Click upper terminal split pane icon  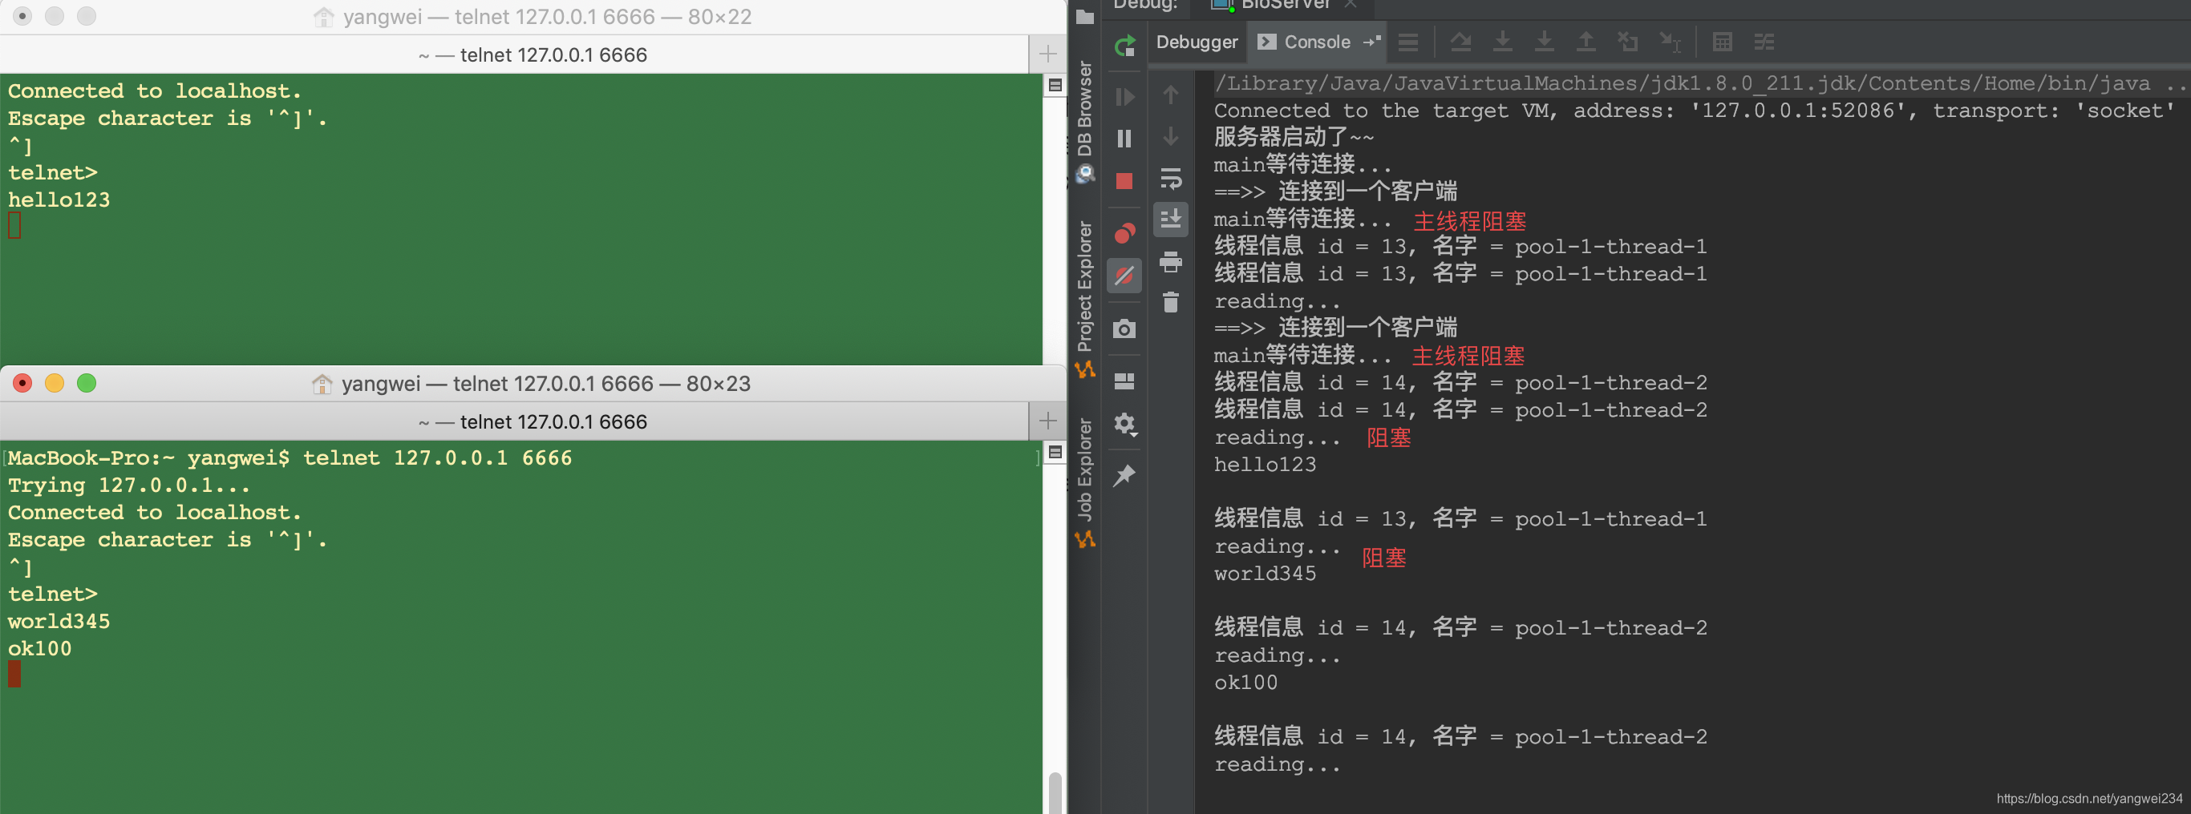click(x=1055, y=85)
